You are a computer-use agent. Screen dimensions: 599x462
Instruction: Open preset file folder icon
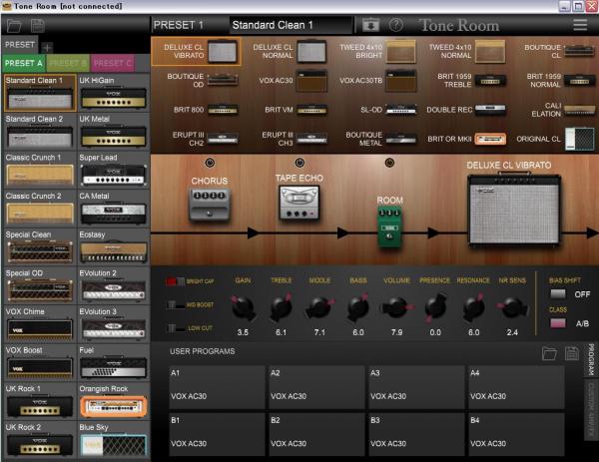[x=14, y=26]
